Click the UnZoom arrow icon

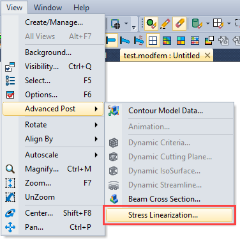pos(10,197)
